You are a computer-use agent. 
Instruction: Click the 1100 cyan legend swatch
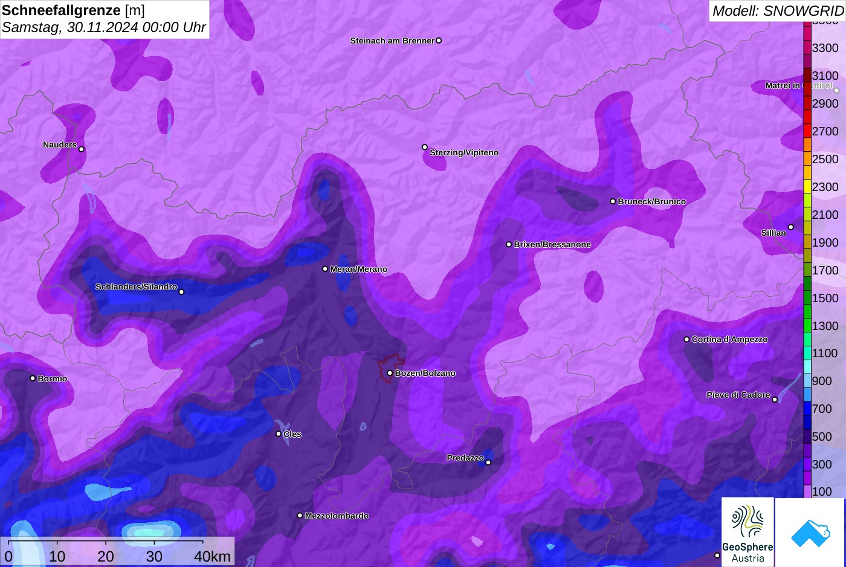pyautogui.click(x=807, y=353)
